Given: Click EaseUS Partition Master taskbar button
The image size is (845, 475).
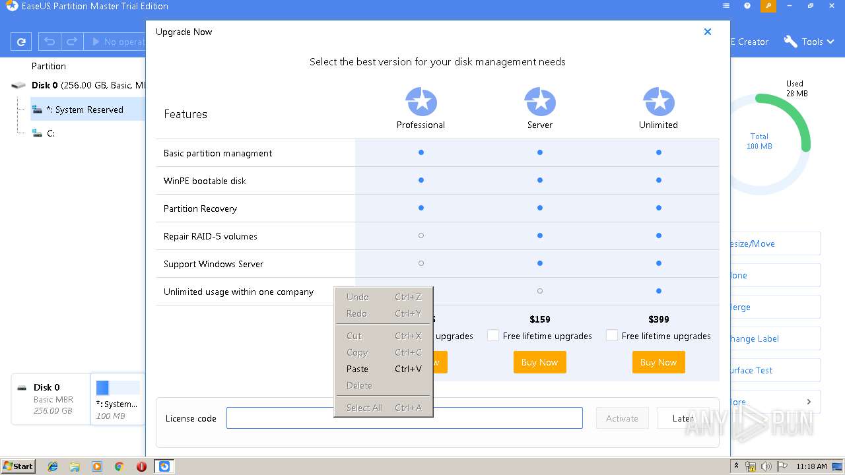Looking at the screenshot, I should [164, 466].
